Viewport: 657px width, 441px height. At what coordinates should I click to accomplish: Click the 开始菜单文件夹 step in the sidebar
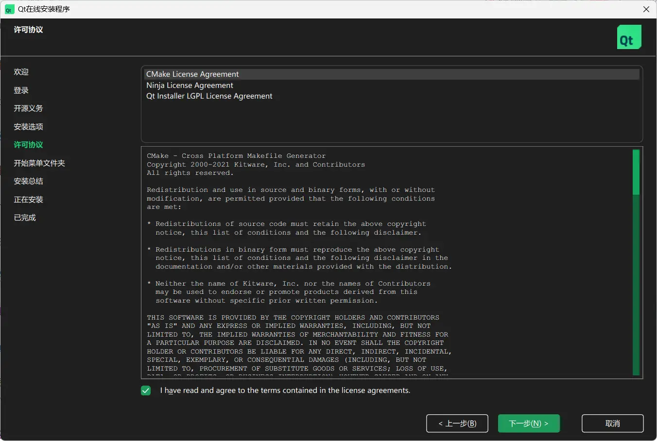[39, 163]
